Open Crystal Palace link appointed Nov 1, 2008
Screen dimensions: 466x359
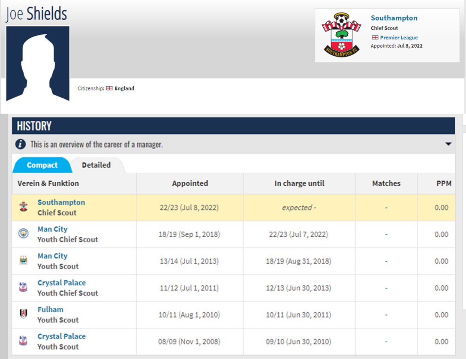pos(62,336)
